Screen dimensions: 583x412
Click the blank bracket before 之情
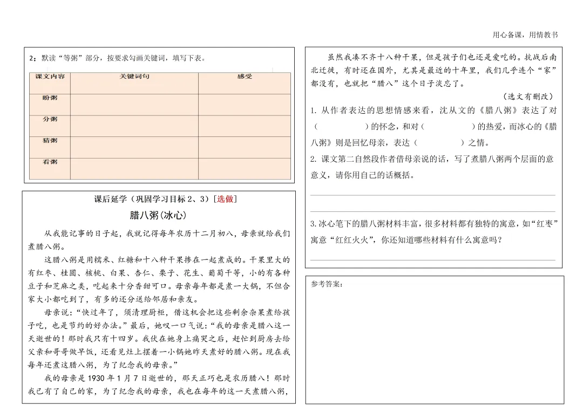pos(439,143)
